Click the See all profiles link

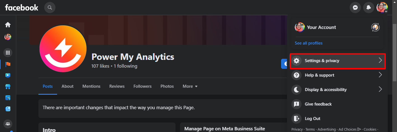point(309,43)
